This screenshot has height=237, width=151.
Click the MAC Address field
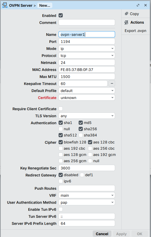[x=87, y=70]
